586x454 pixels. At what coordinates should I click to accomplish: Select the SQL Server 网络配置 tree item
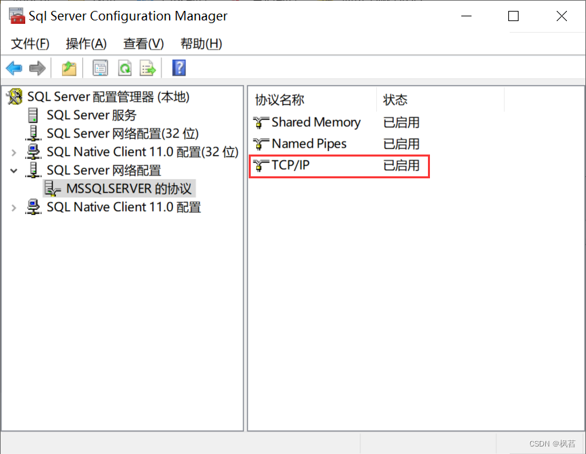coord(104,170)
